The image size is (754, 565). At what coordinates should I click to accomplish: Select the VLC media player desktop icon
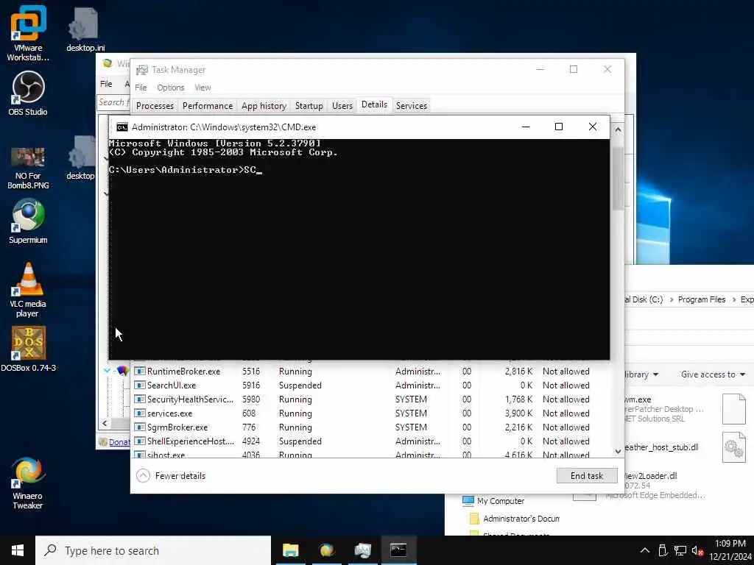point(28,290)
